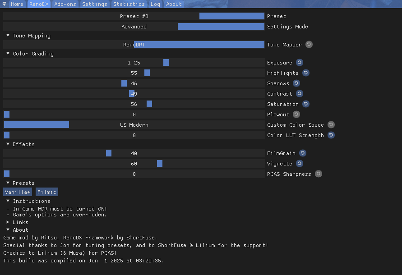Image resolution: width=402 pixels, height=275 pixels.
Task: Click the build compiled date line
Action: tap(83, 261)
